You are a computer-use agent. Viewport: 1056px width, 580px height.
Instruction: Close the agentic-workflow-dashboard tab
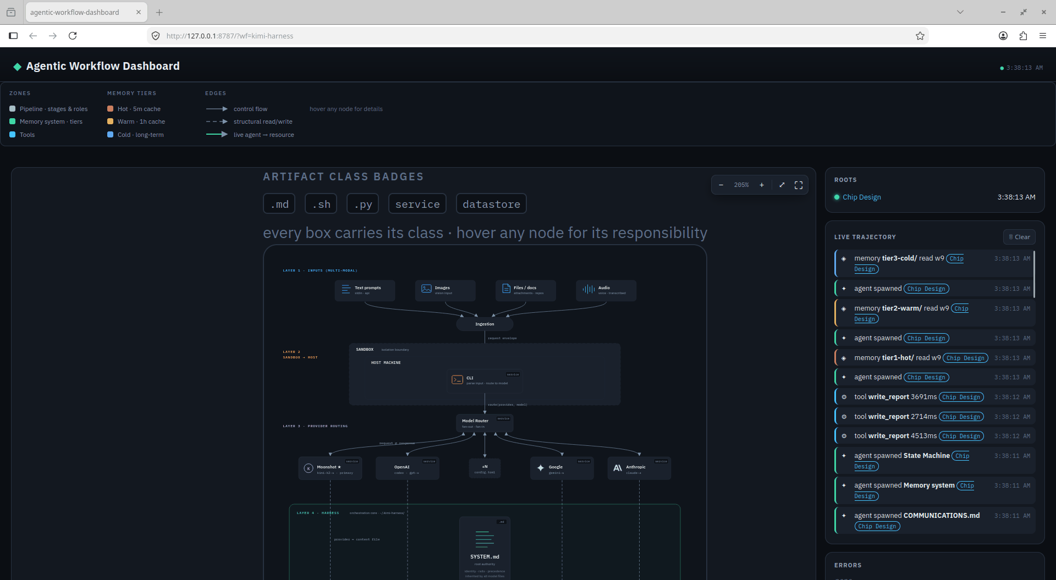(x=139, y=12)
